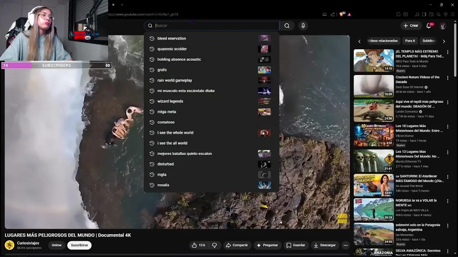
Task: Select suggestion 'mi musculo esta escándalo dtoke'
Action: click(211, 91)
